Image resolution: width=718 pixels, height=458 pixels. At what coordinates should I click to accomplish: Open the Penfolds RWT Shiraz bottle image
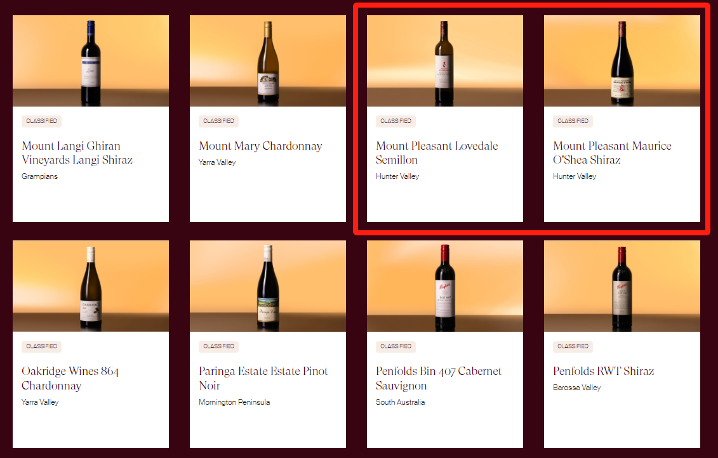tap(622, 286)
